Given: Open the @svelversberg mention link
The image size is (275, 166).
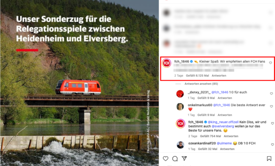Looking at the screenshot, I should [x=223, y=126].
